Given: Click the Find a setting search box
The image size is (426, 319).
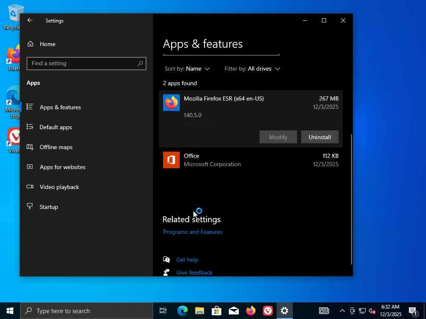Looking at the screenshot, I should [x=87, y=64].
